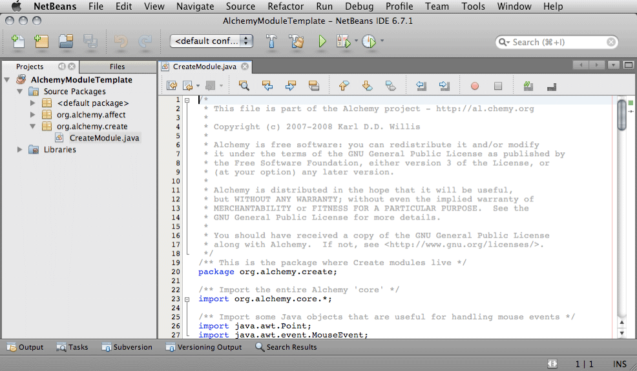Expand the <default package> node
Viewport: 637px width, 371px height.
pos(32,103)
